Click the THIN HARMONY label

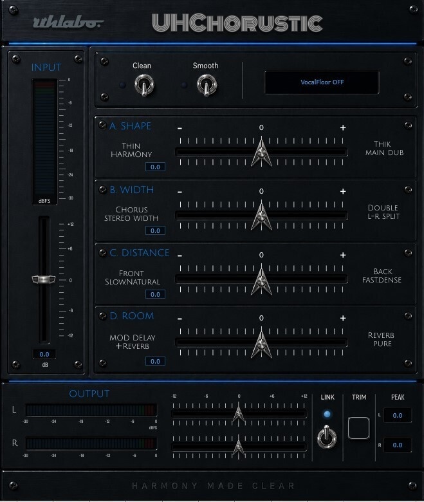[131, 150]
